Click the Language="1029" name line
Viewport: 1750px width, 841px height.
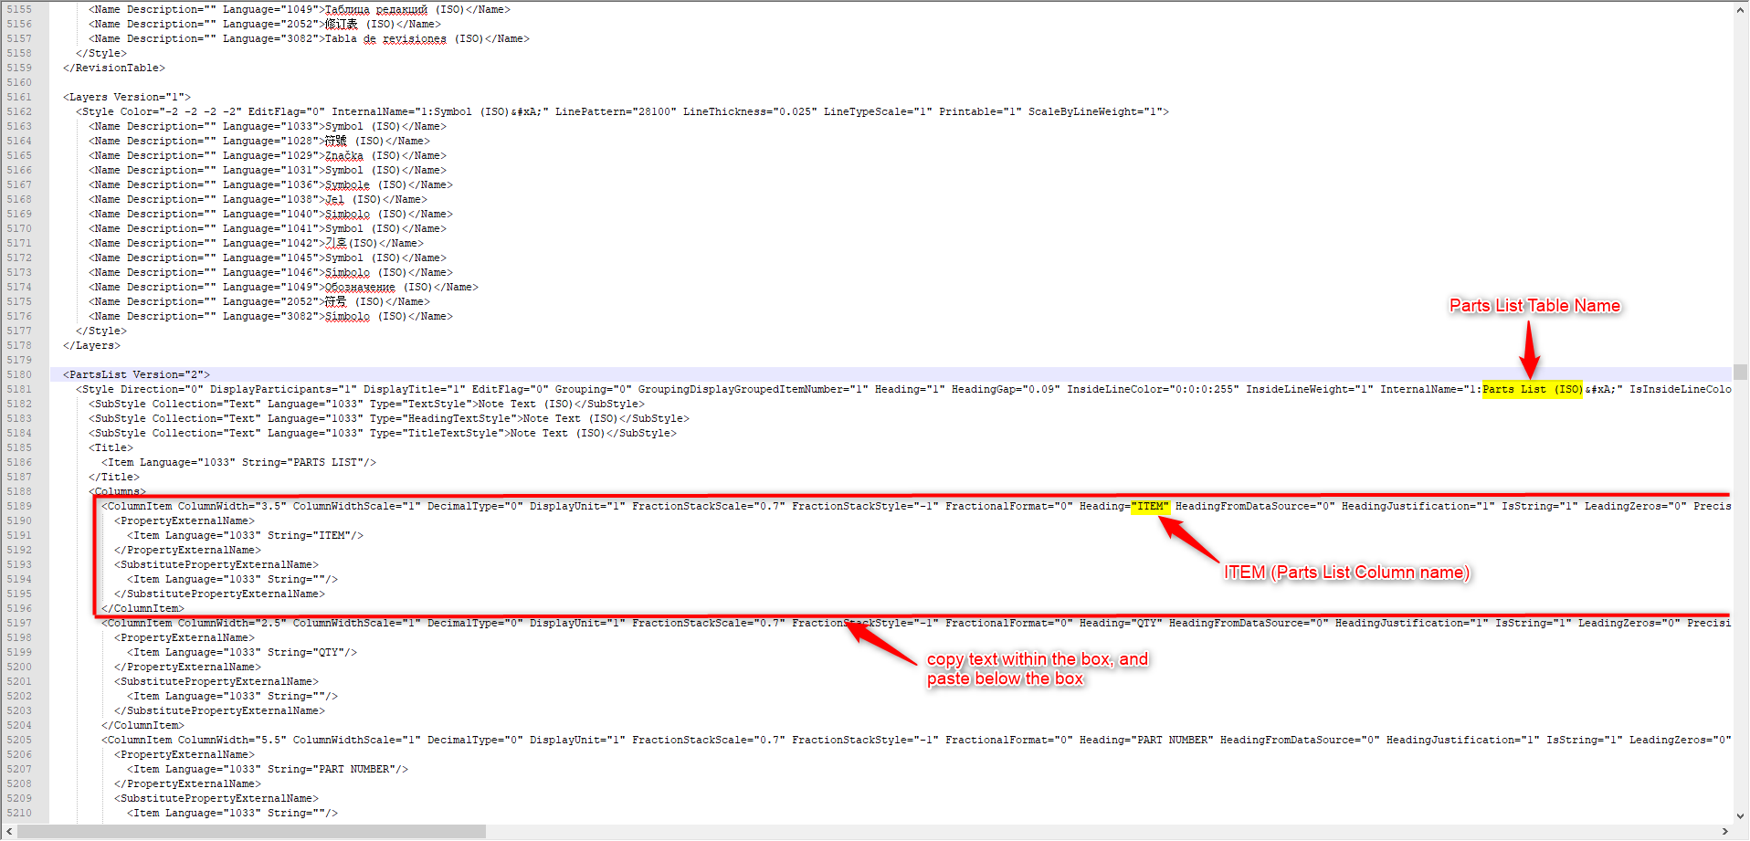(268, 155)
